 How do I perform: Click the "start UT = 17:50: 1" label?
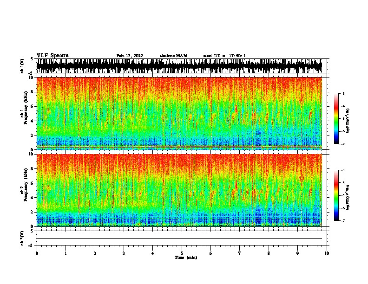click(224, 56)
